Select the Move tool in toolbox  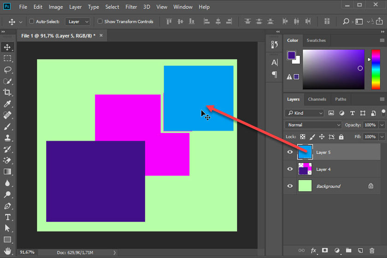[7, 47]
